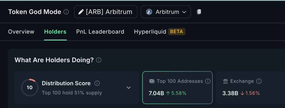This screenshot has width=285, height=108.
Task: Switch to the Overview tab
Action: pos(21,32)
